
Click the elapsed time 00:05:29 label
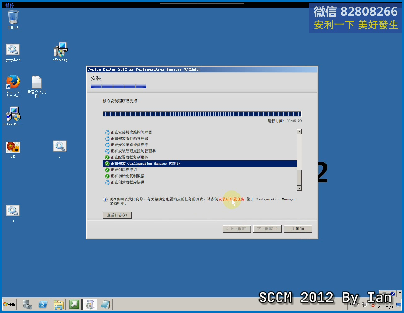[x=285, y=121]
